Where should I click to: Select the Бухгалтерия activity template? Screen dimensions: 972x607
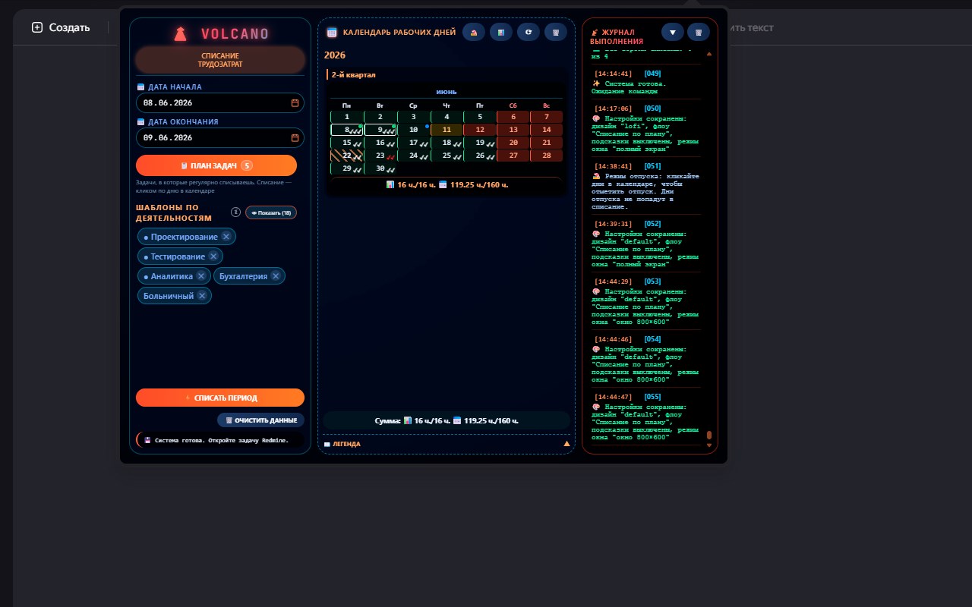pos(243,276)
